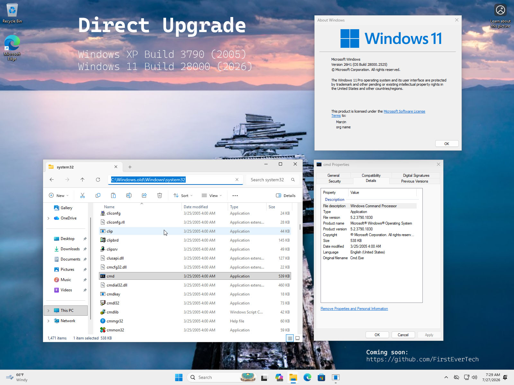The width and height of the screenshot is (514, 385).
Task: Switch to the Previous Versions tab
Action: point(414,181)
